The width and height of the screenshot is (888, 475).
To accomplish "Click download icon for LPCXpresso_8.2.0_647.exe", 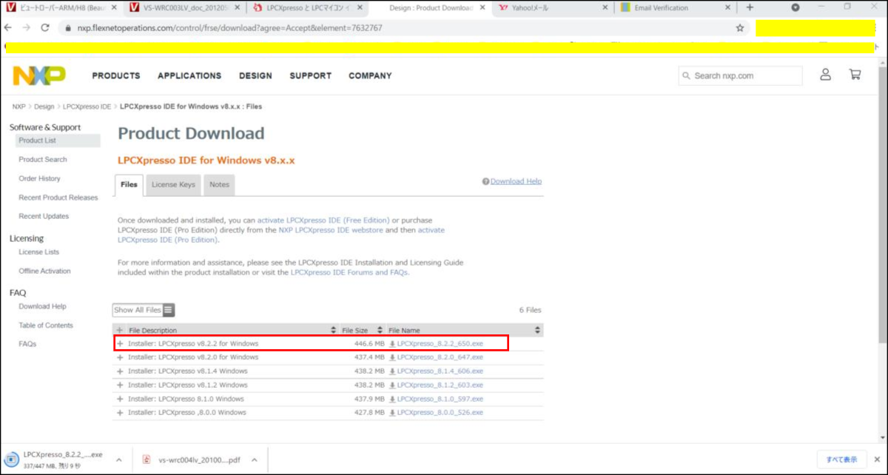I will tap(392, 357).
